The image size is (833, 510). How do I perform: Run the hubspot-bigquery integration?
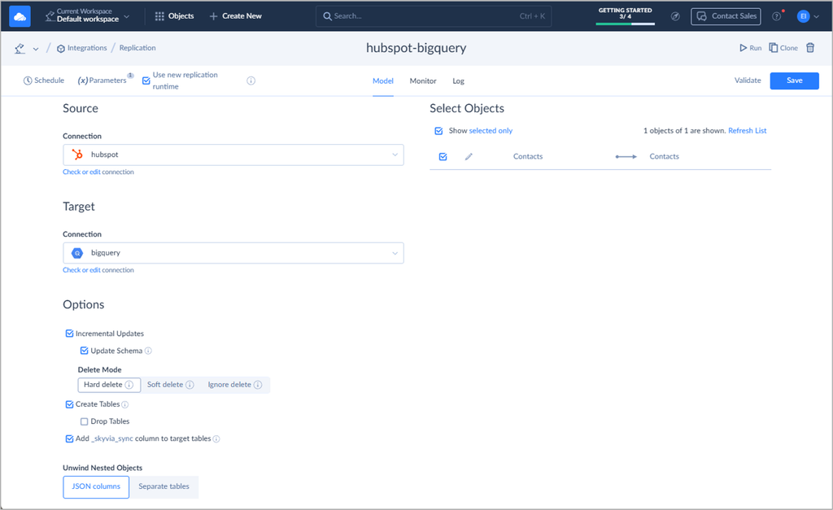[x=750, y=48]
